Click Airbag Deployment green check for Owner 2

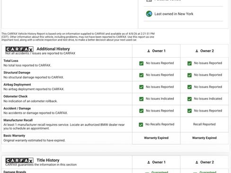pyautogui.click(x=189, y=87)
